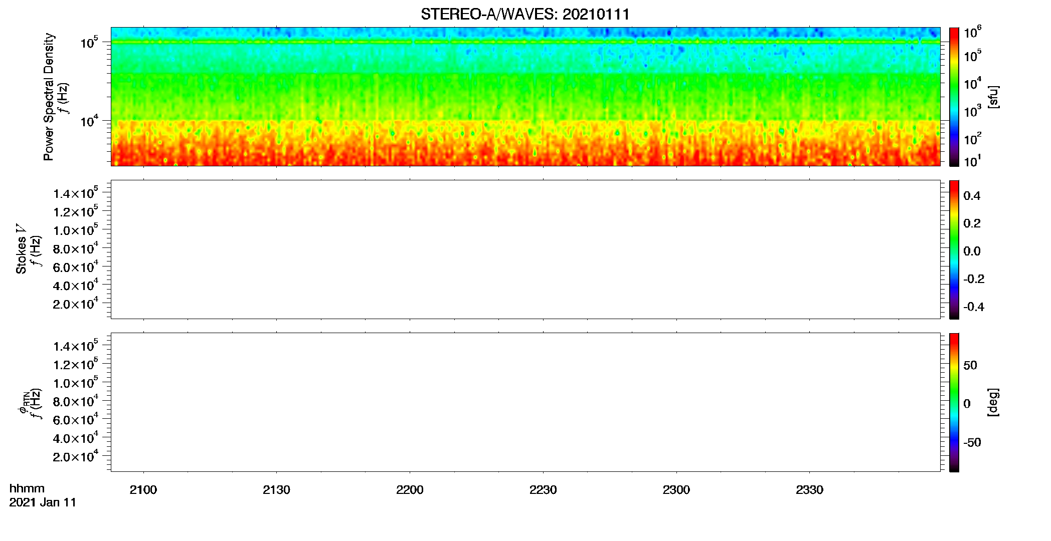Click the plot title "STEREO-A/WAVES: 20210111"
The image size is (1051, 541).
pyautogui.click(x=525, y=14)
